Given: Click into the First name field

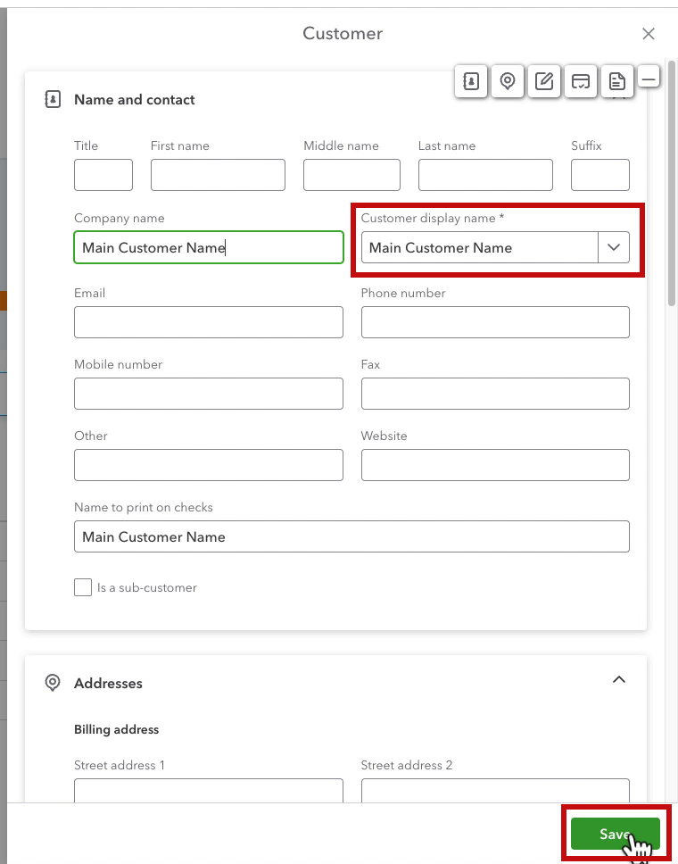Looking at the screenshot, I should (218, 175).
